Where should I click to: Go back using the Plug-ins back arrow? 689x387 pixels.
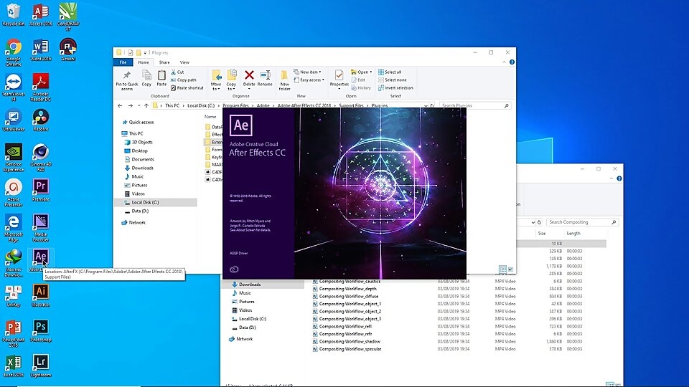(x=120, y=106)
